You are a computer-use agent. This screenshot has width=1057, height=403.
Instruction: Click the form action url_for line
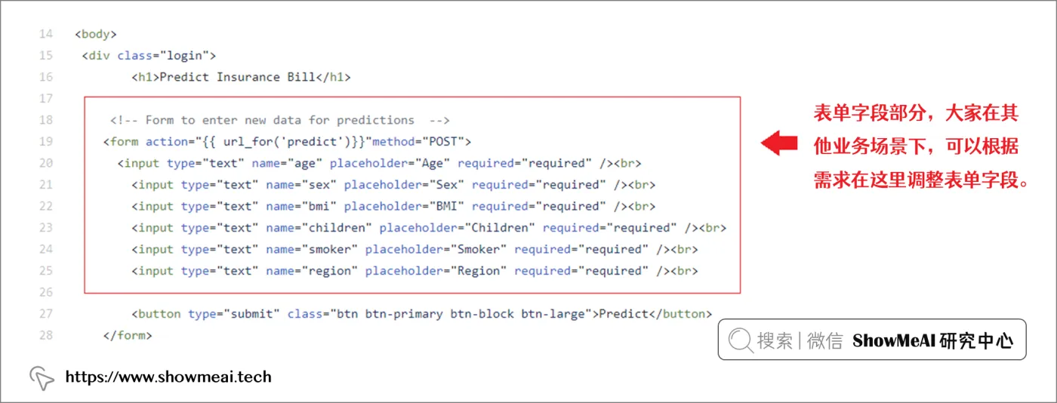click(288, 141)
